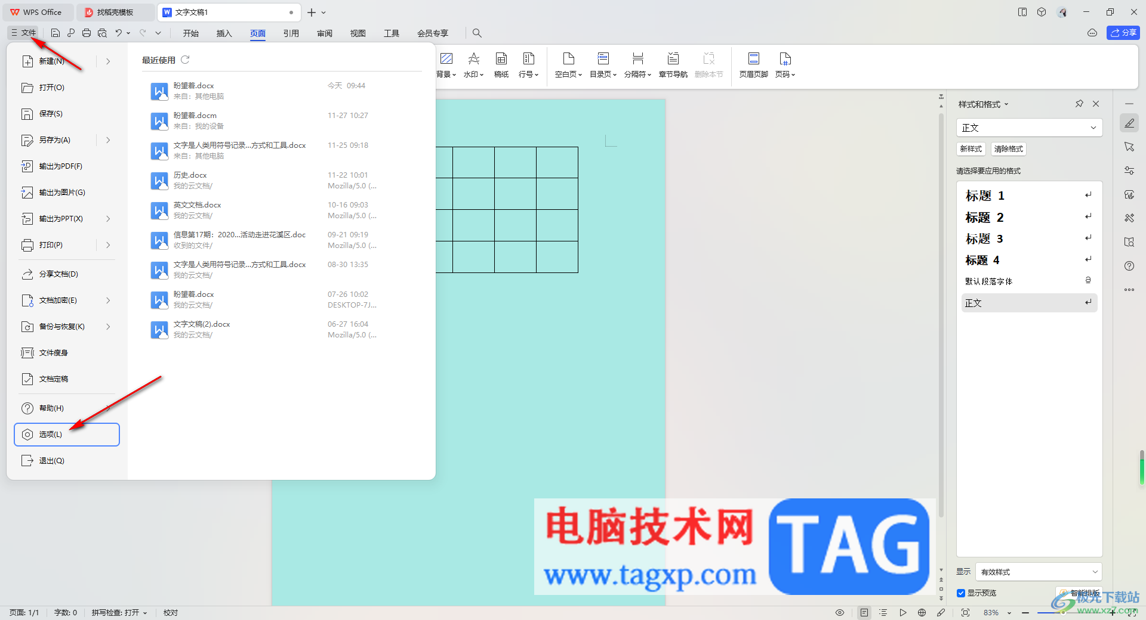This screenshot has width=1146, height=620.
Task: Pin the 样式和格式 panel
Action: coord(1079,104)
